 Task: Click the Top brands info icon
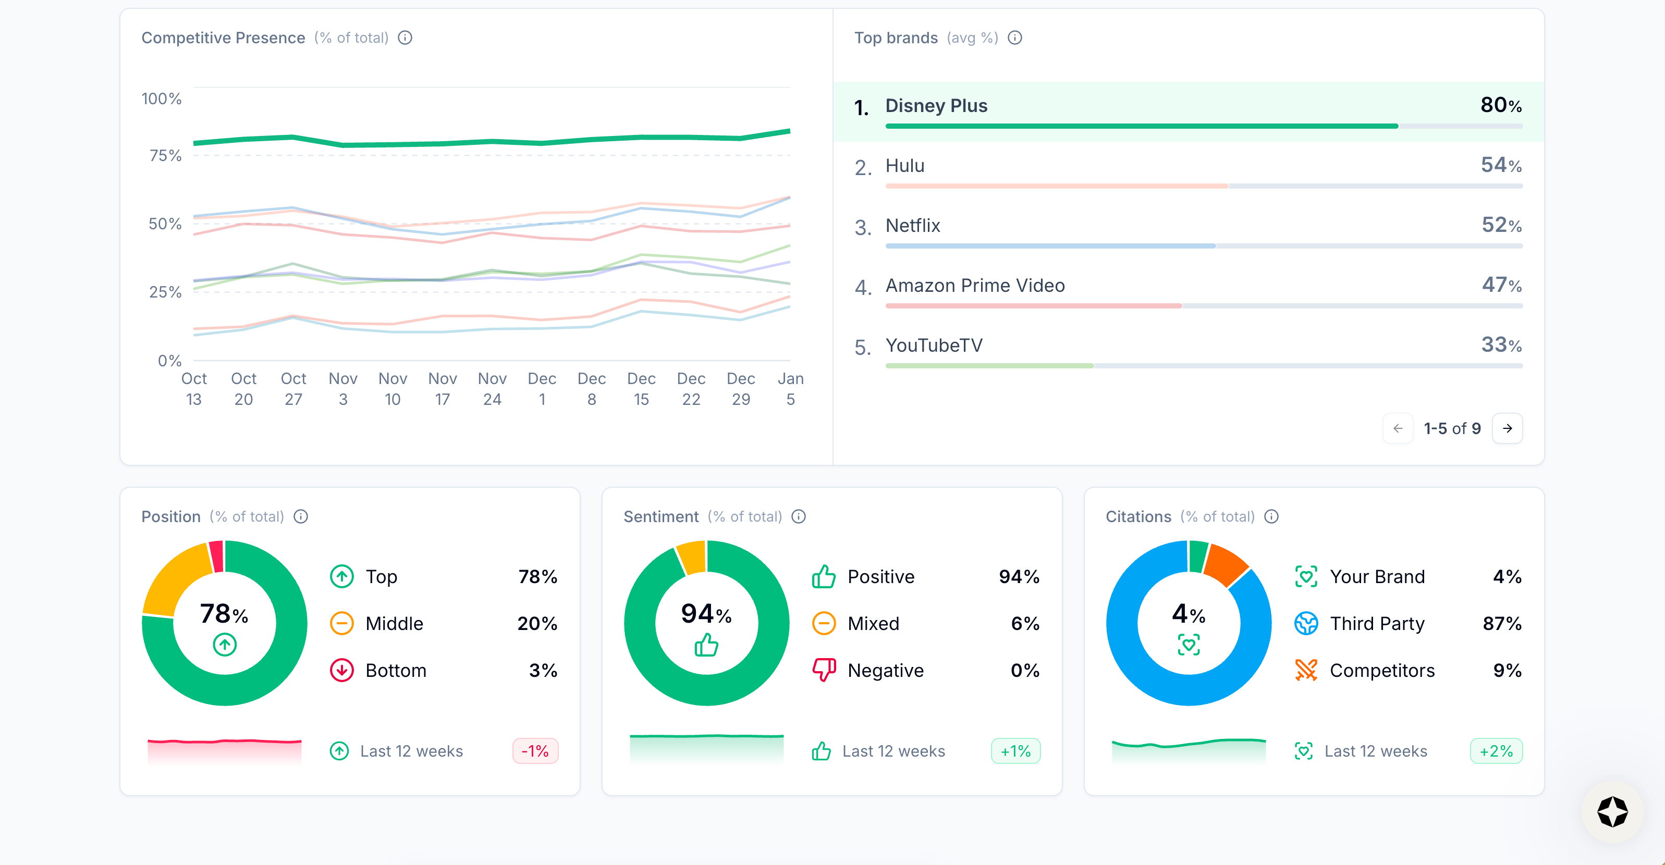(1015, 38)
